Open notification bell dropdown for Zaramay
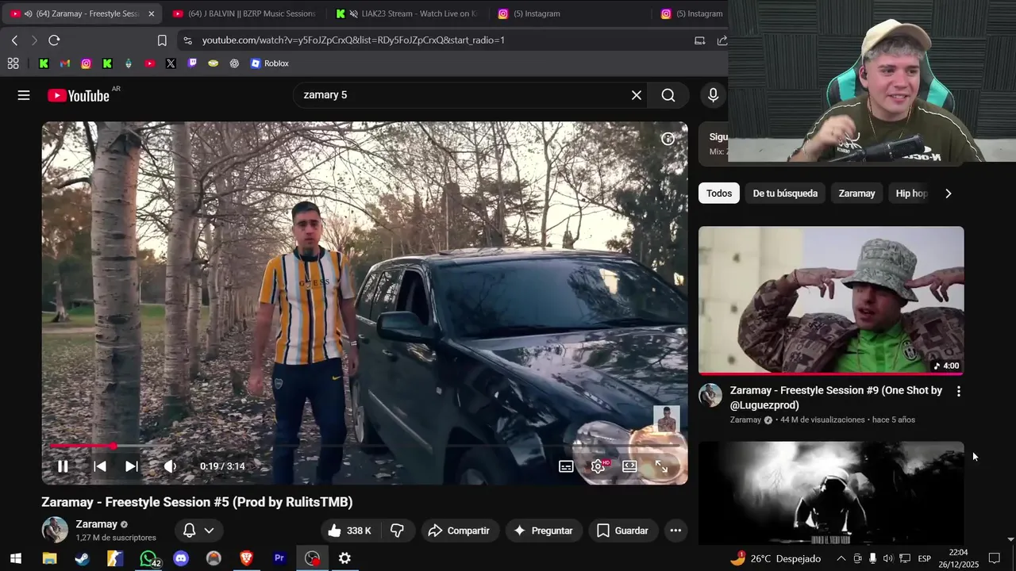 [198, 531]
